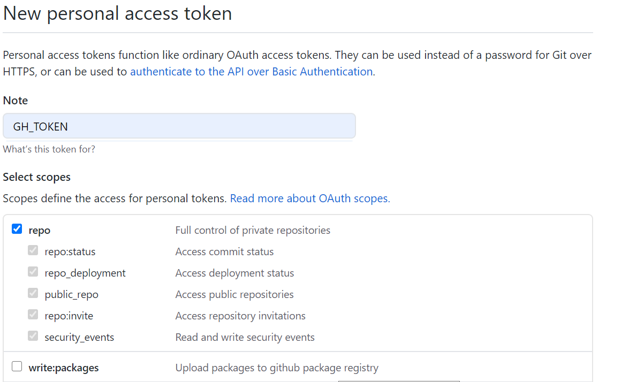Click the Select scopes heading
The image size is (629, 382).
[x=37, y=177]
